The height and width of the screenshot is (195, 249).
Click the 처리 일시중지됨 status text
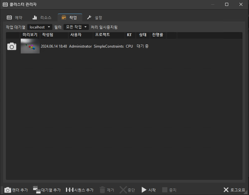coord(104,27)
